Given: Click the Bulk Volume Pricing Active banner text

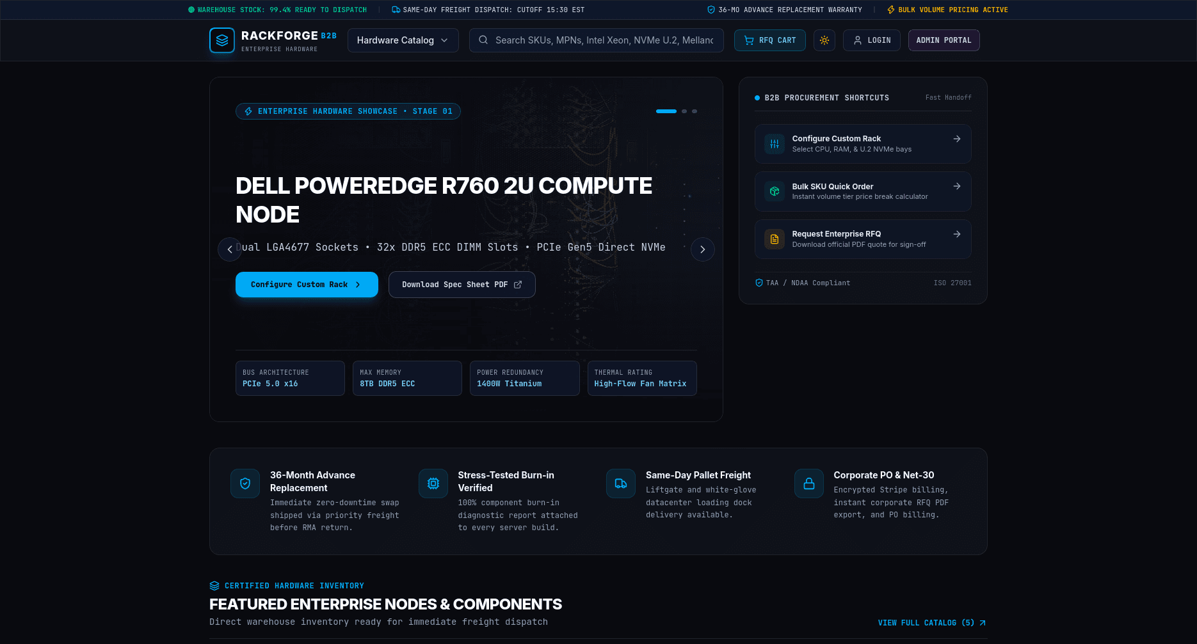Looking at the screenshot, I should pos(953,10).
